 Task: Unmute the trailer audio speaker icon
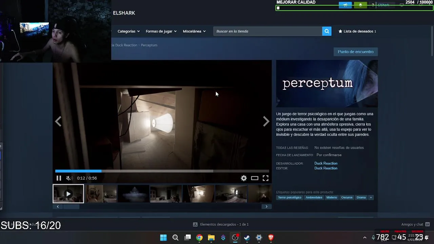click(x=69, y=178)
